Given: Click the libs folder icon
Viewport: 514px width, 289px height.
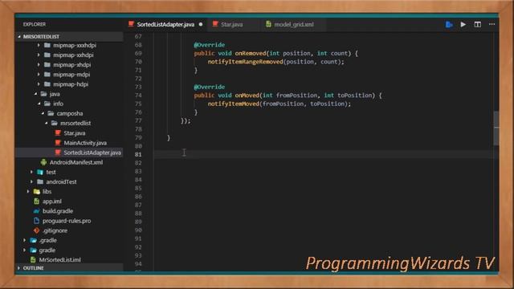Looking at the screenshot, I should [x=37, y=191].
